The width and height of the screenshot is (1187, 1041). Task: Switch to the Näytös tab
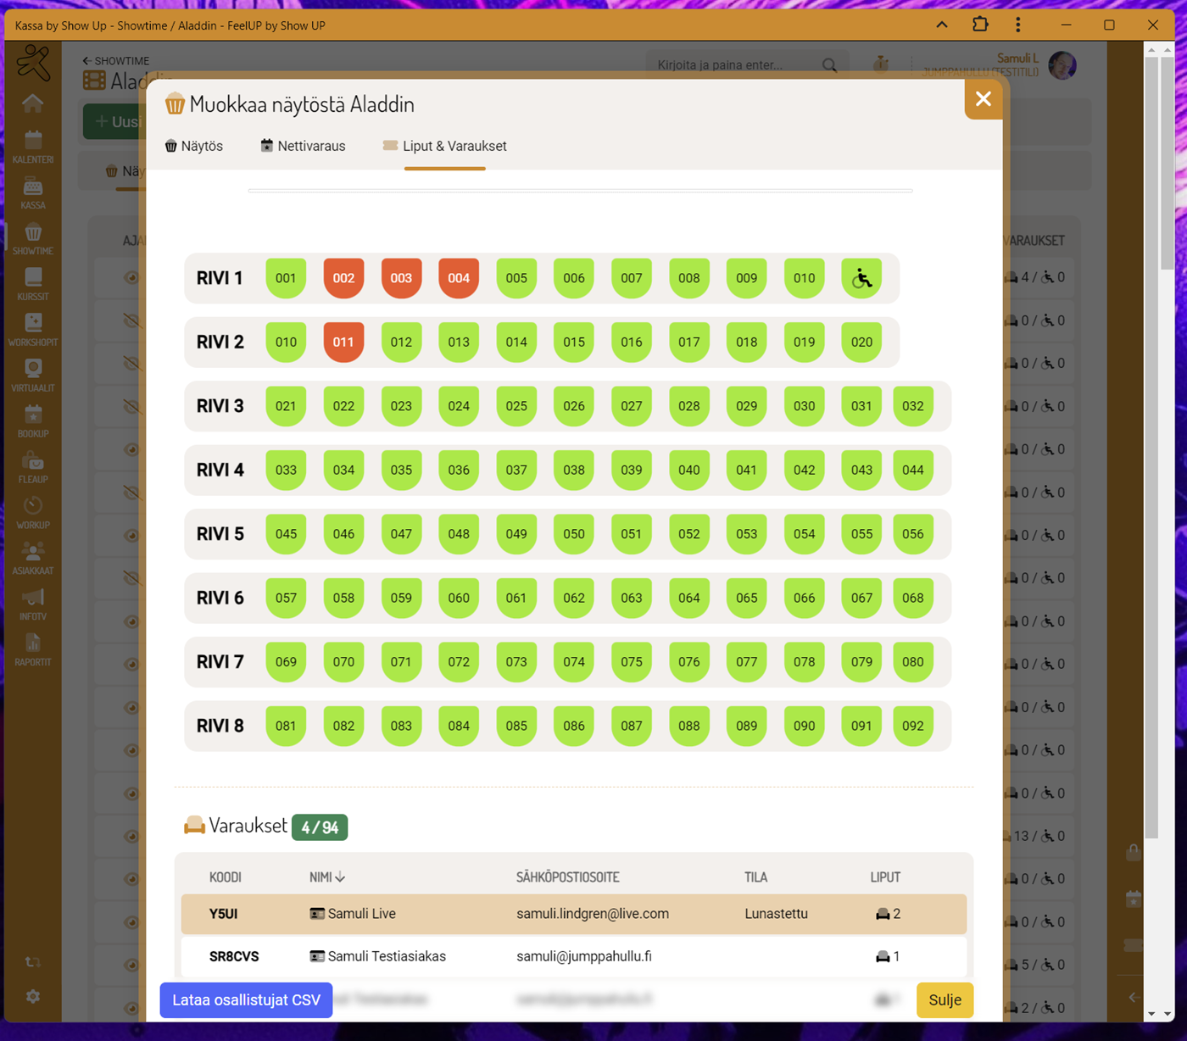tap(194, 146)
